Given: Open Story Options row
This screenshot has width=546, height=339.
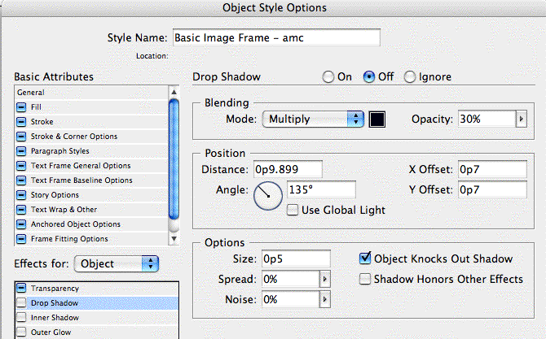Looking at the screenshot, I should point(55,195).
